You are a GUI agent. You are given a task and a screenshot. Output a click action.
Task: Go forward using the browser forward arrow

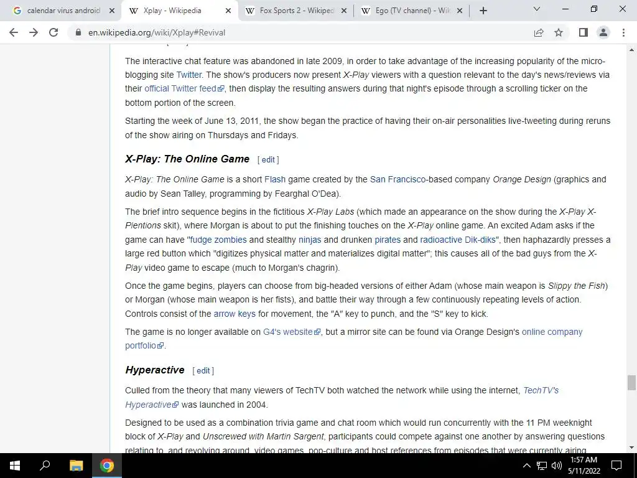(x=34, y=32)
